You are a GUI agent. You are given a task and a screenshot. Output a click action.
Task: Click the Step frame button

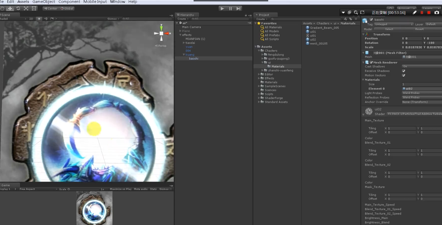point(239,8)
